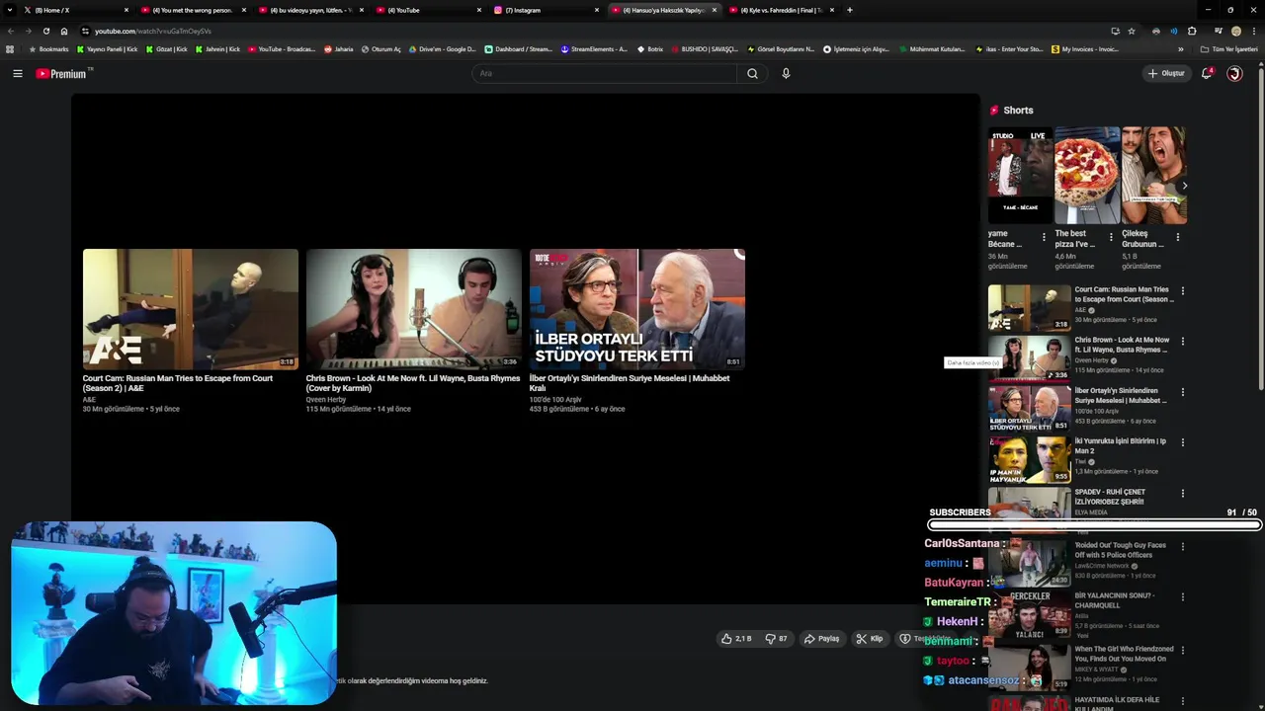This screenshot has width=1265, height=711.
Task: Bookmark this page with the star icon
Action: pos(1133,31)
